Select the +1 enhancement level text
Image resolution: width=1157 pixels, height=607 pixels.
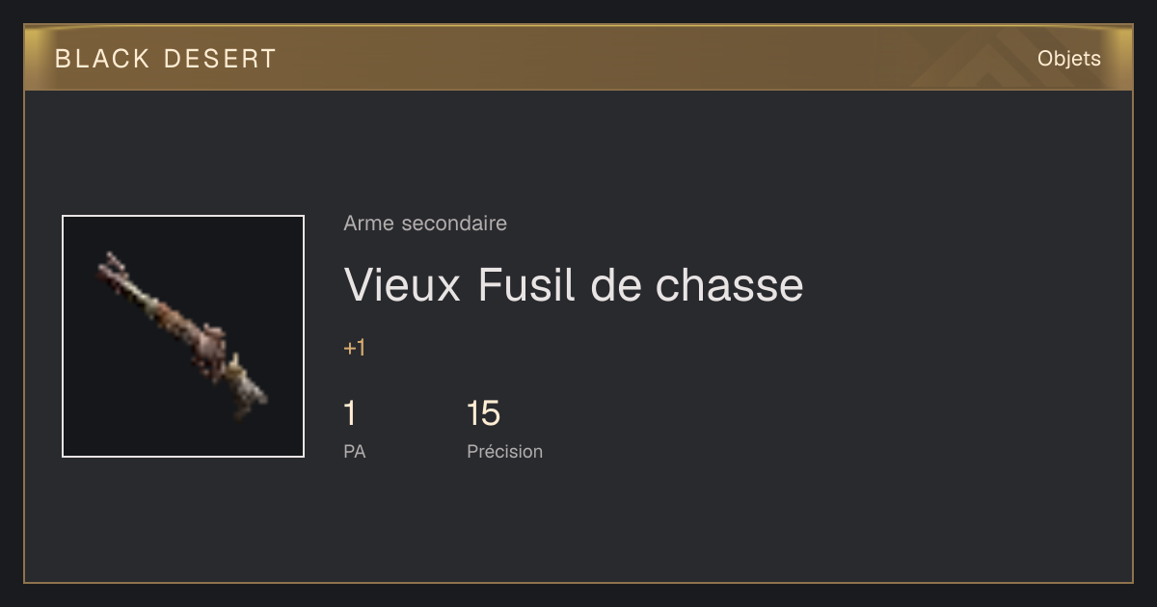coord(354,348)
